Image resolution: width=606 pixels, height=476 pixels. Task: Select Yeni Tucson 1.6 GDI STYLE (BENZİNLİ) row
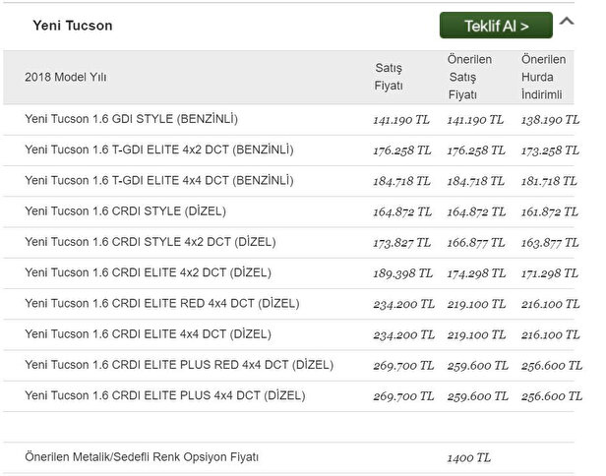point(131,119)
